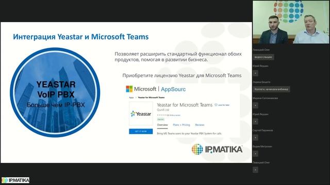
Task: Click the chat message 'видно слышно'
Action: coord(263,57)
